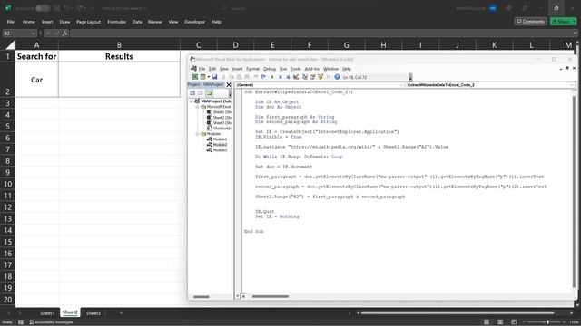Toggle Design Mode icon in VBA toolbar
Image resolution: width=581 pixels, height=326 pixels.
[x=296, y=77]
